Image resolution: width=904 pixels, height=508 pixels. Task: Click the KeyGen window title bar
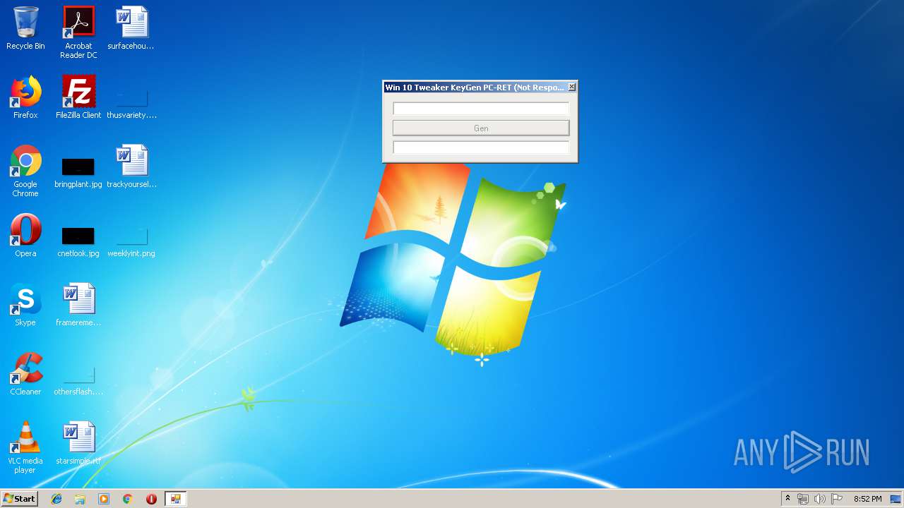click(475, 87)
